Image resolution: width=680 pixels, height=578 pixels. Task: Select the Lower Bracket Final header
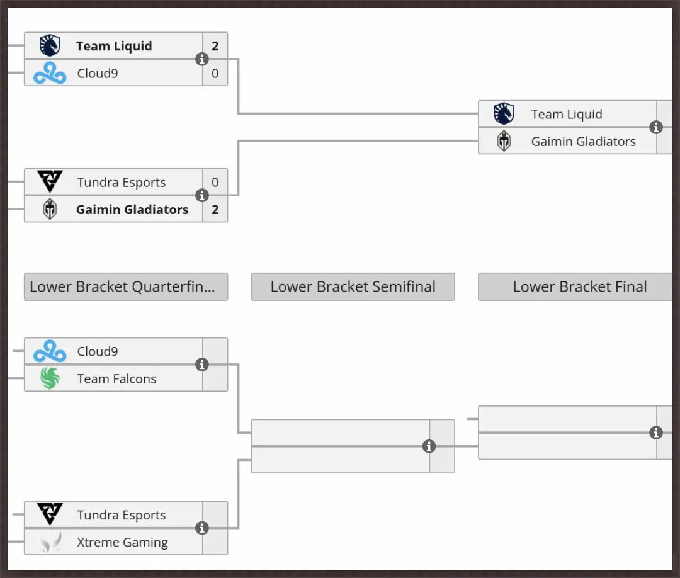[575, 286]
